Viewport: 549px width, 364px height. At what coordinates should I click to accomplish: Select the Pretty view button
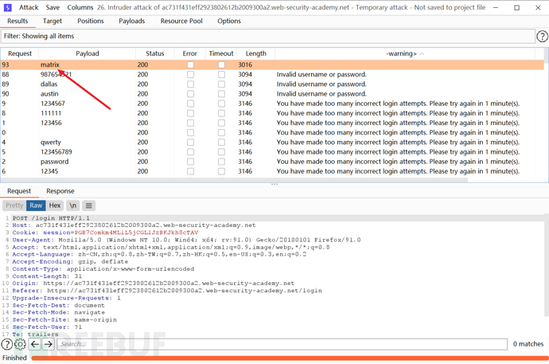14,205
